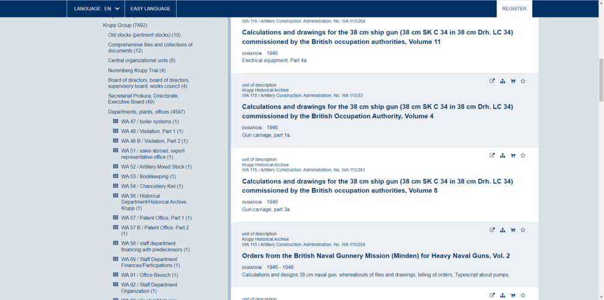Click grid icon beside WA 48 B Visitation
The width and height of the screenshot is (604, 300).
(x=115, y=140)
